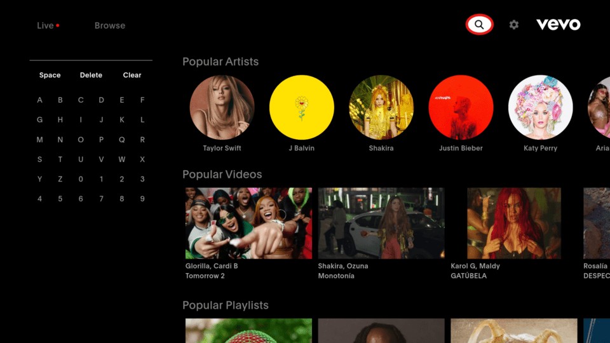Select letter G on the keyboard

click(39, 120)
